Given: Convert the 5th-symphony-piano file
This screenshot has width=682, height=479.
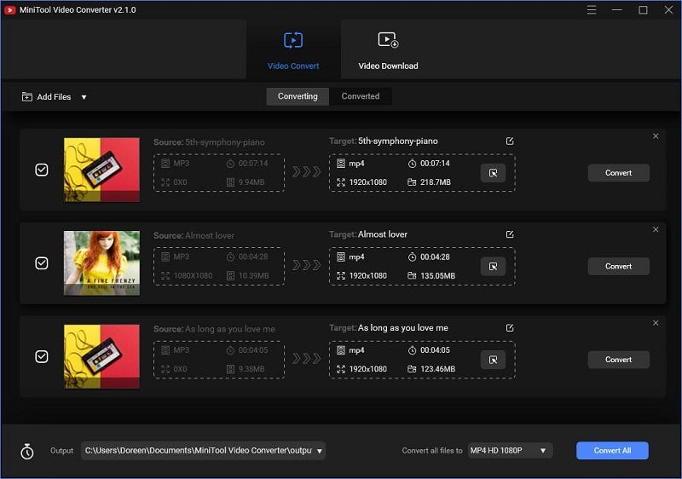Looking at the screenshot, I should tap(619, 172).
